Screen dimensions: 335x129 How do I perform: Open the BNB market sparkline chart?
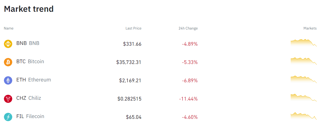[x=303, y=43]
